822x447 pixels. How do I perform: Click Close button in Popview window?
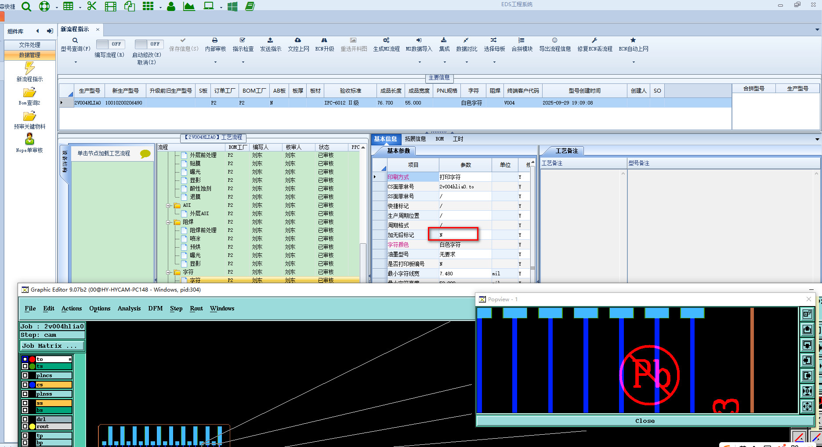pos(645,421)
